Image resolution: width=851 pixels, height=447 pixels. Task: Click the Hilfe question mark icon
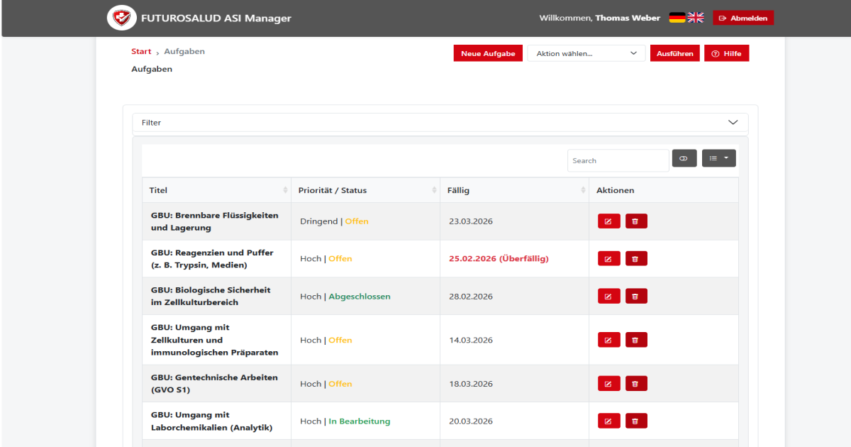(715, 53)
